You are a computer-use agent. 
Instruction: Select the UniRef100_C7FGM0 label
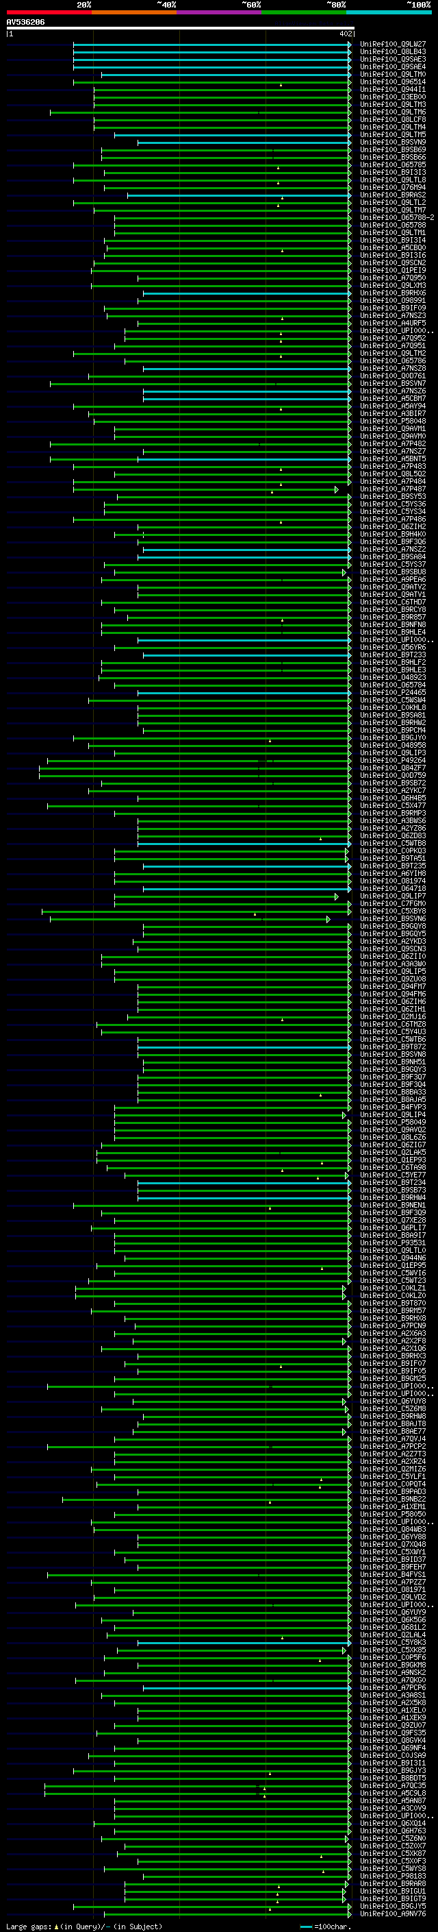pyautogui.click(x=392, y=904)
